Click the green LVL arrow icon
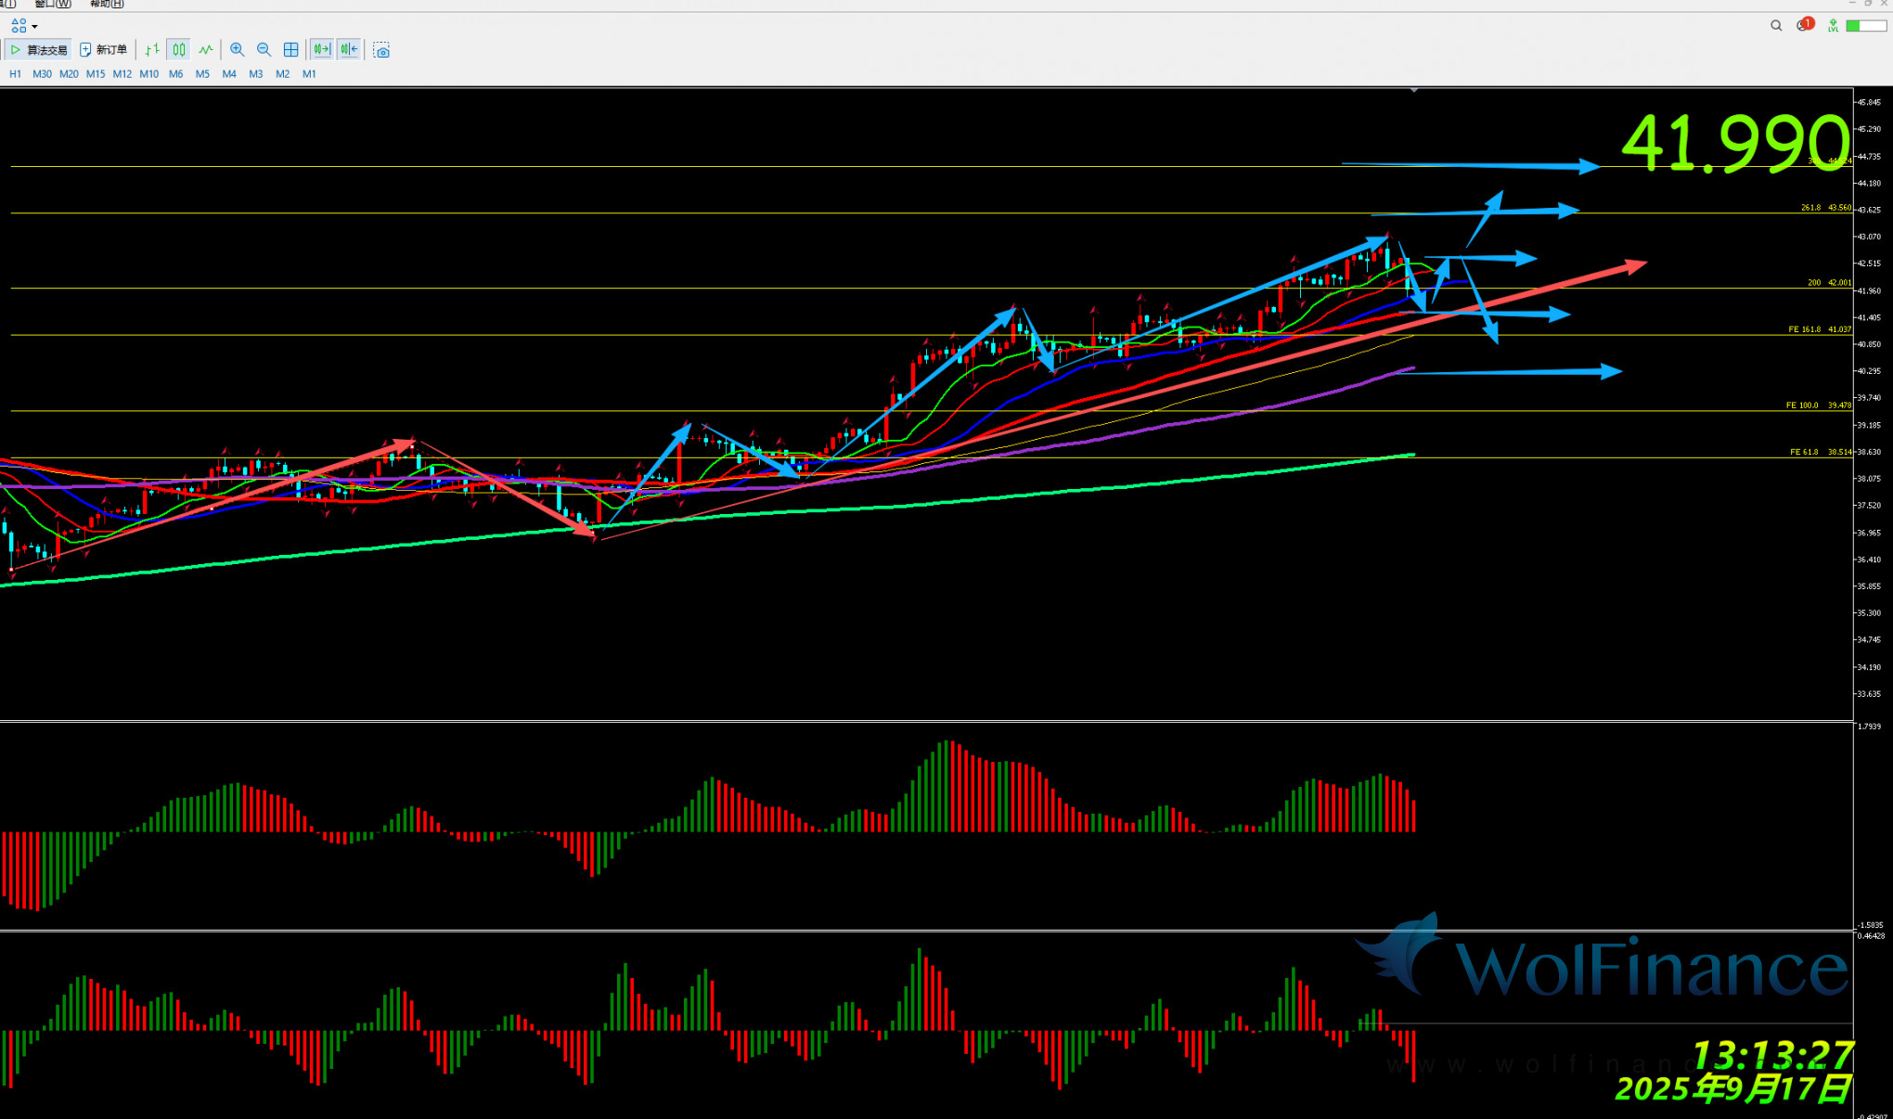This screenshot has height=1119, width=1893. coord(1833,26)
